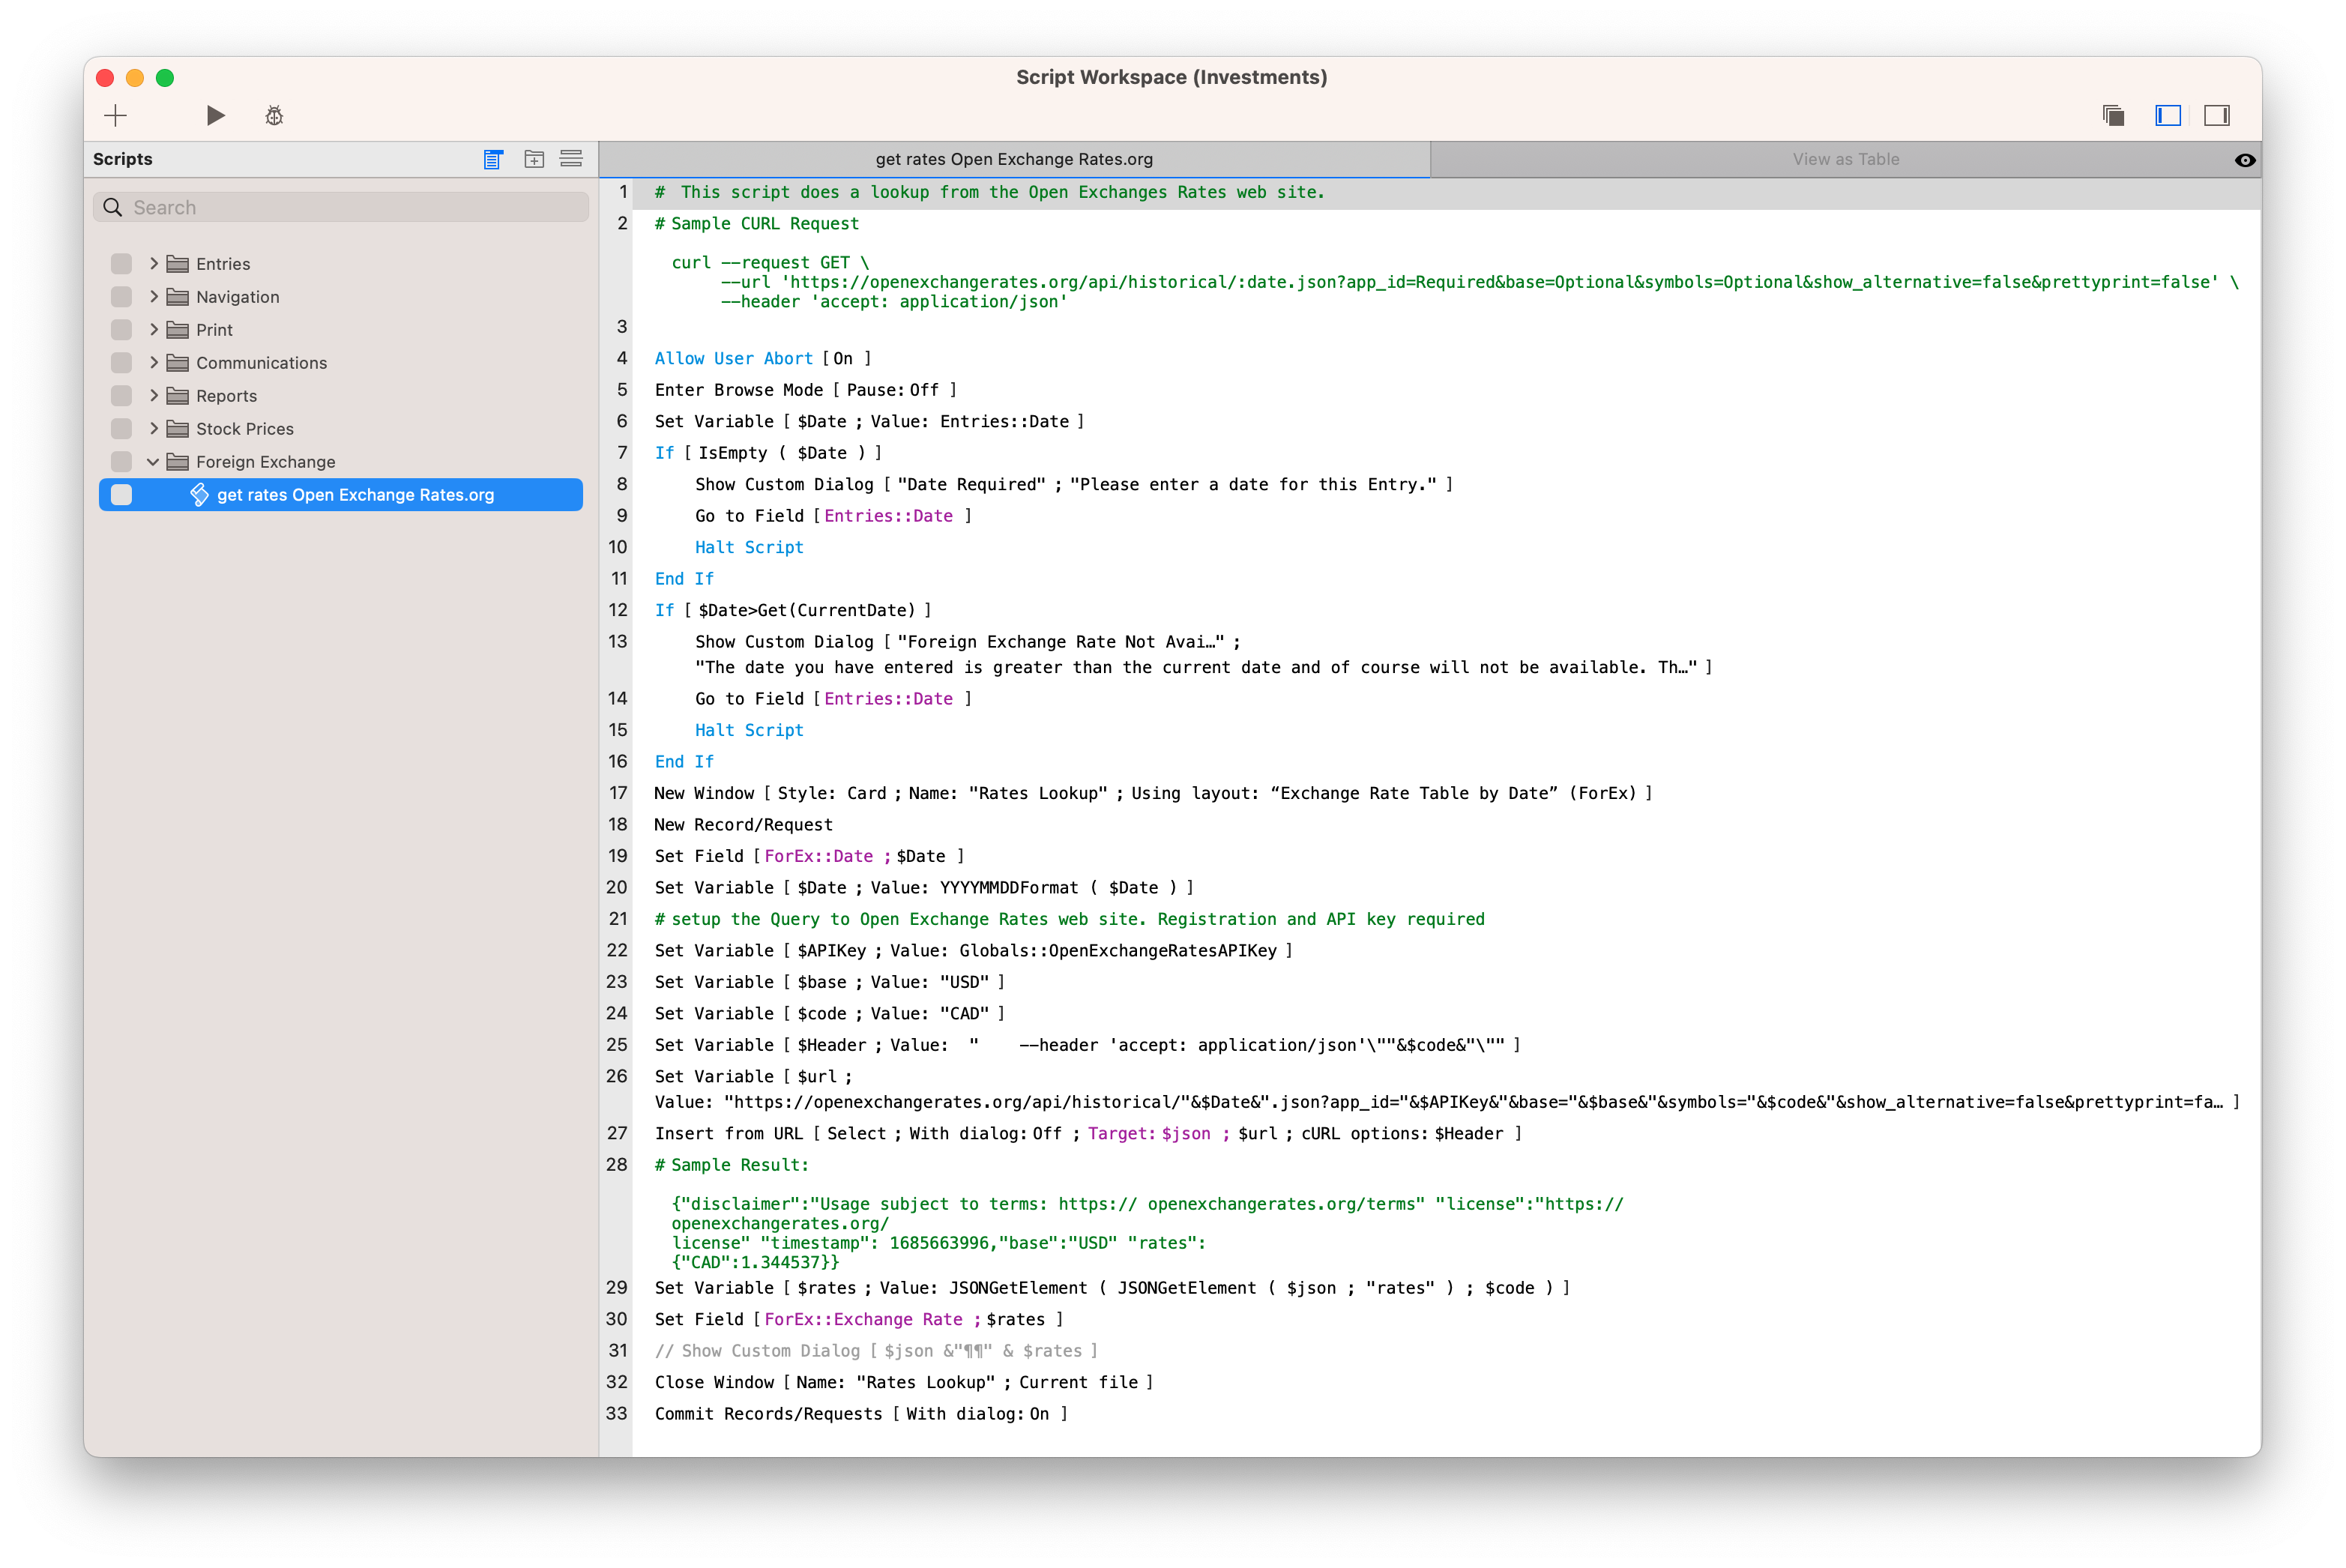Screen dimensions: 2346x1568
Task: Switch to the View as Table tab
Action: coord(1845,159)
